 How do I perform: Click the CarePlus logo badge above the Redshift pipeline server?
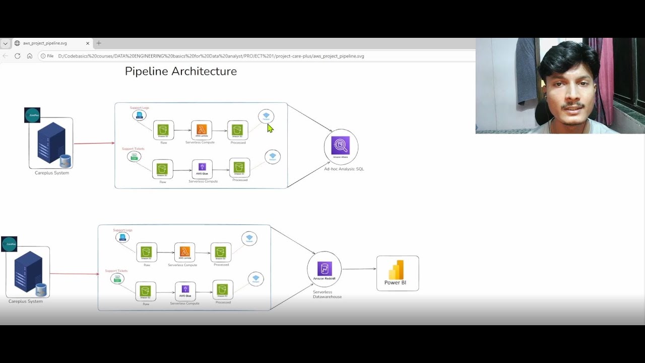point(9,244)
